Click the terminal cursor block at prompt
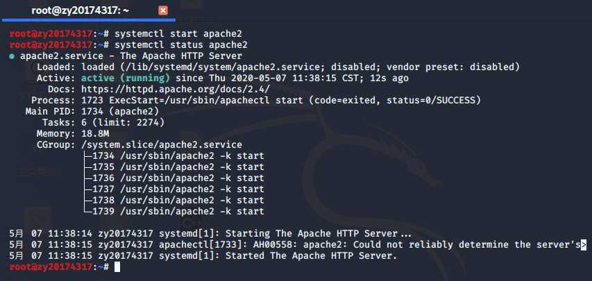 click(117, 267)
